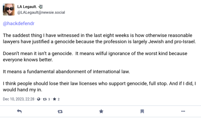
Task: Open the @hackdefendr mention link
Action: click(x=19, y=24)
